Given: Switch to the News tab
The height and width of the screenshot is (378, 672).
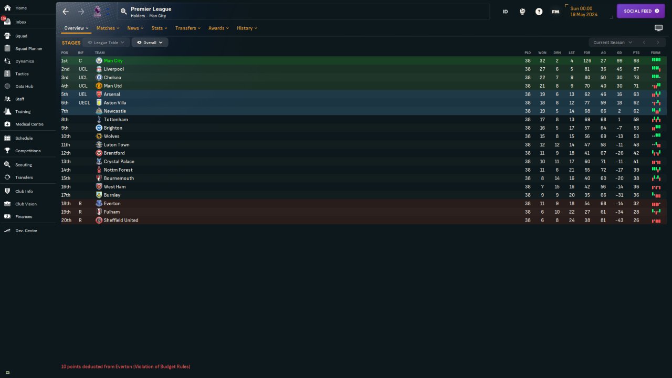Looking at the screenshot, I should (x=135, y=28).
